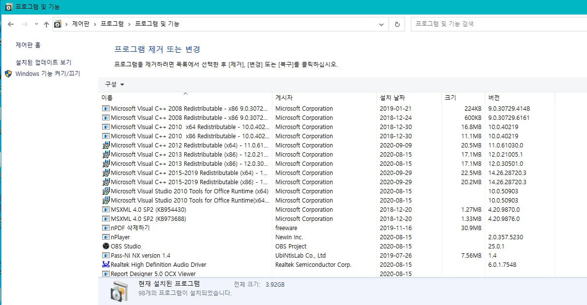Click the up navigation arrow
The height and width of the screenshot is (305, 587).
click(46, 23)
